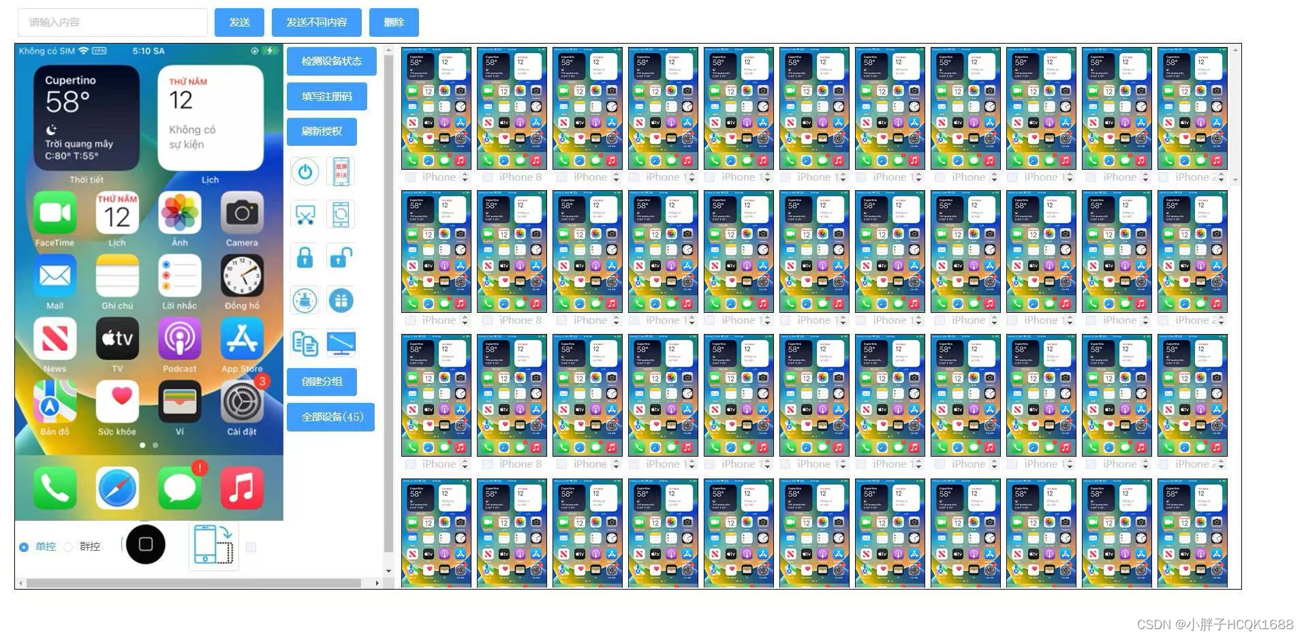Click the rotate phone screen icon
This screenshot has height=638, width=1304.
click(341, 215)
